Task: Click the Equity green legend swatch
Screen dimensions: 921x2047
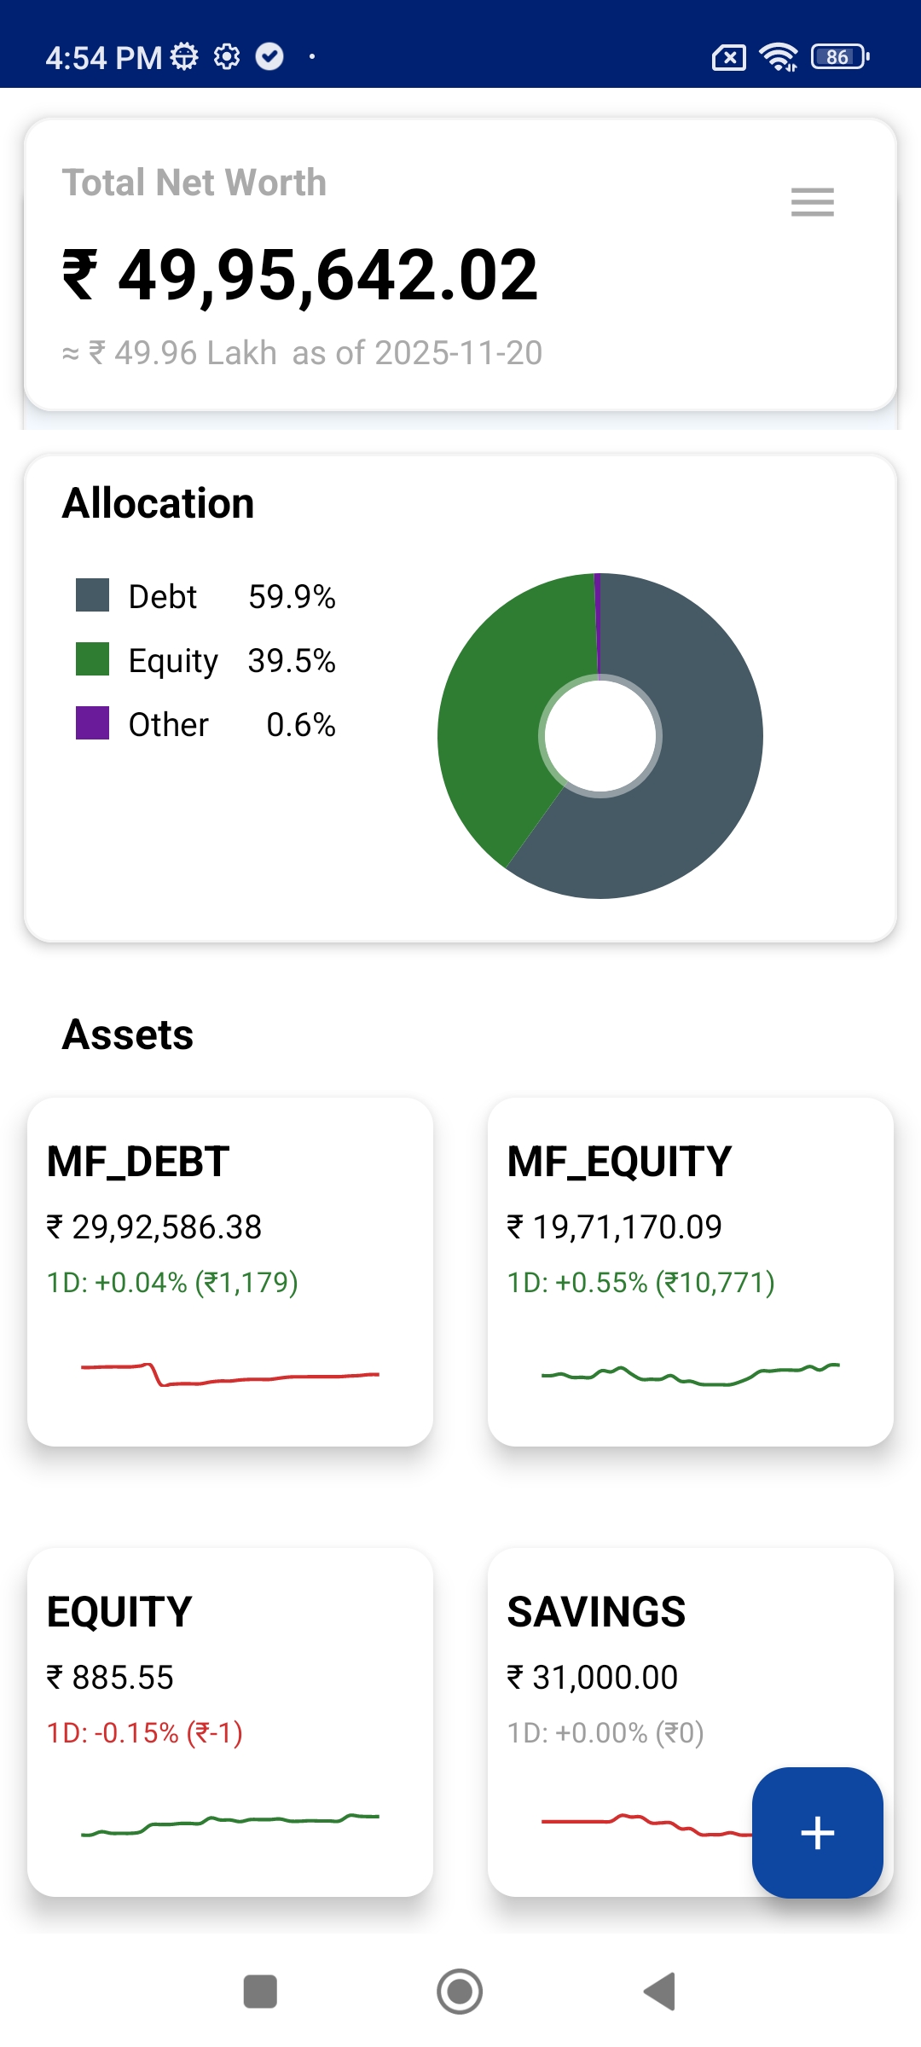Action: tap(92, 659)
